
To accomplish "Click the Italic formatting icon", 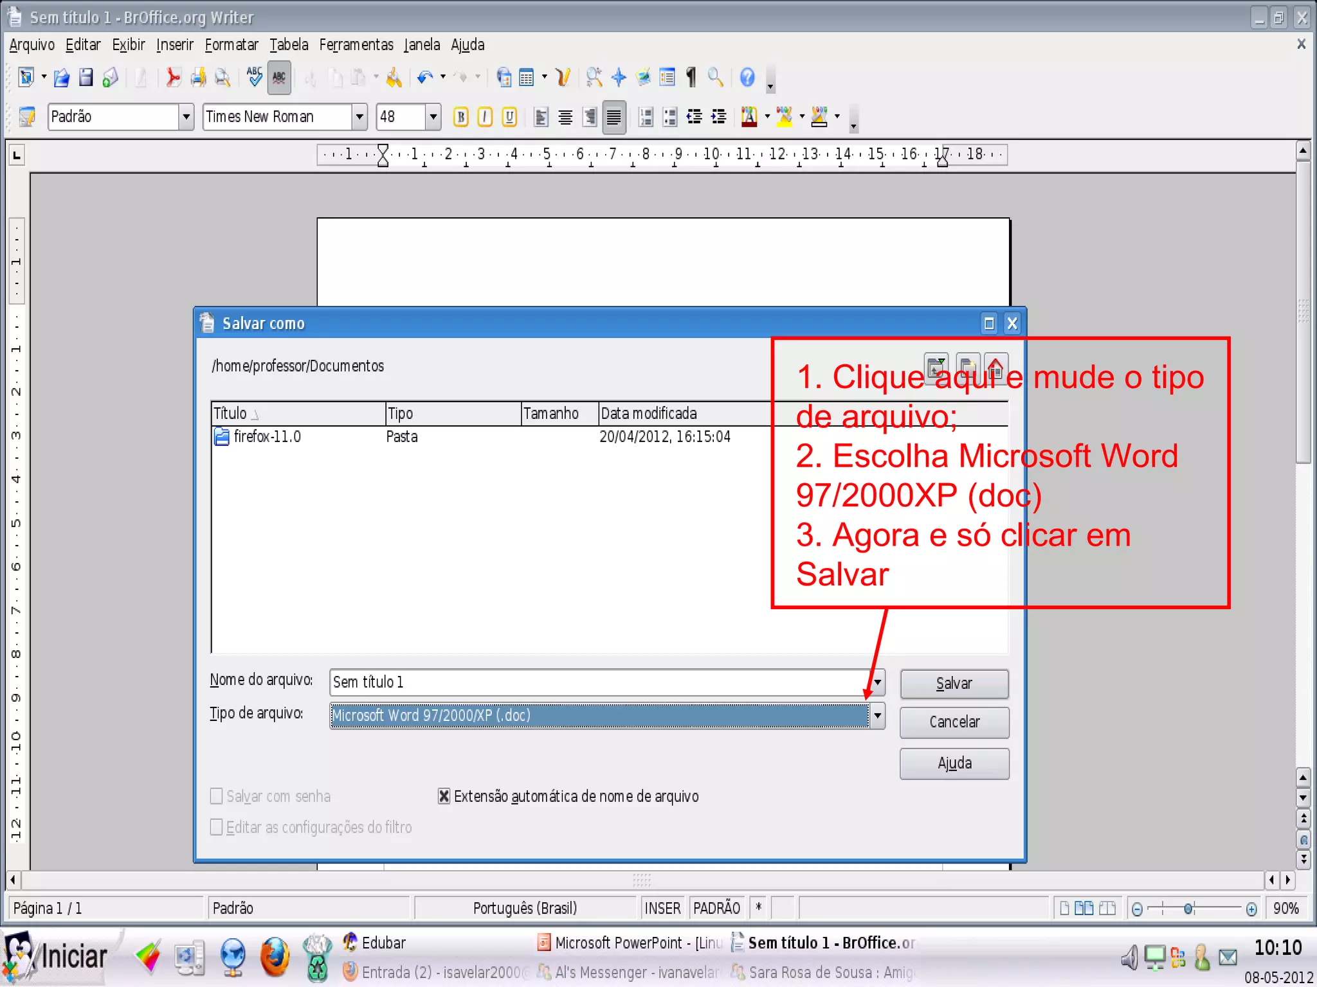I will coord(485,117).
